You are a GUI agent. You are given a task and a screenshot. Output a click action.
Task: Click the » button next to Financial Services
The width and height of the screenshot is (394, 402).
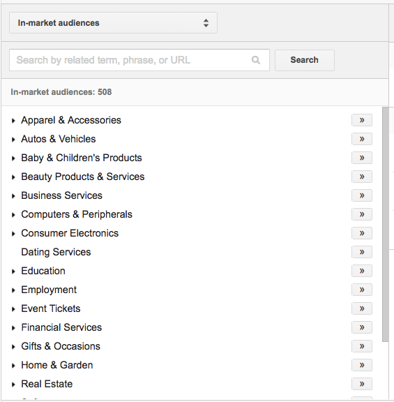pyautogui.click(x=362, y=327)
